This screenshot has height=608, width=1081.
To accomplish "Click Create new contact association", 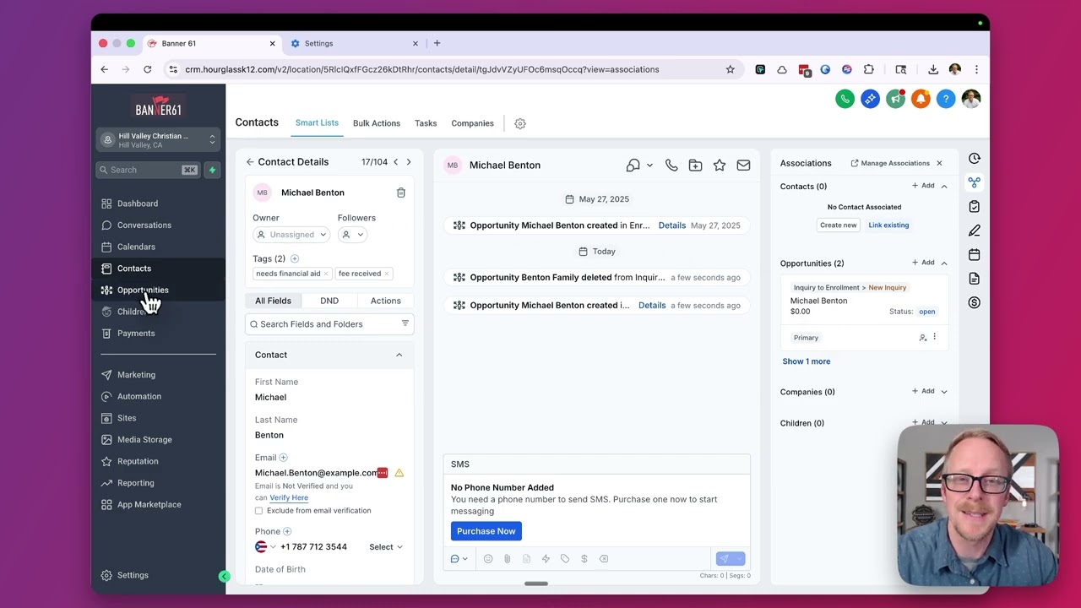I will [839, 225].
